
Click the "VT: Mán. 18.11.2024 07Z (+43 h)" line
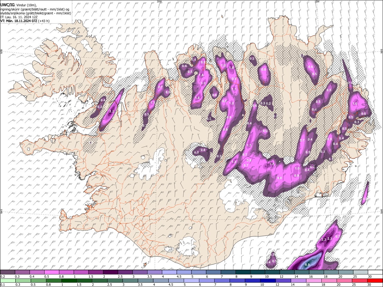coord(25,21)
